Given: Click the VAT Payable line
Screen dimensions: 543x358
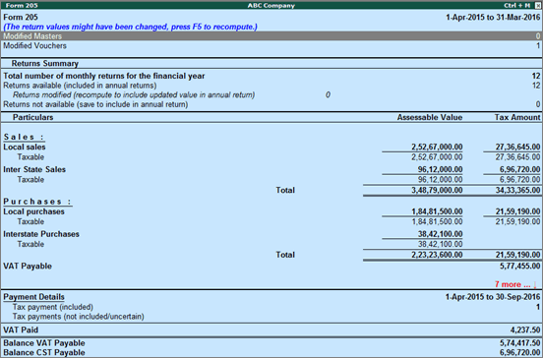Looking at the screenshot, I should click(271, 266).
